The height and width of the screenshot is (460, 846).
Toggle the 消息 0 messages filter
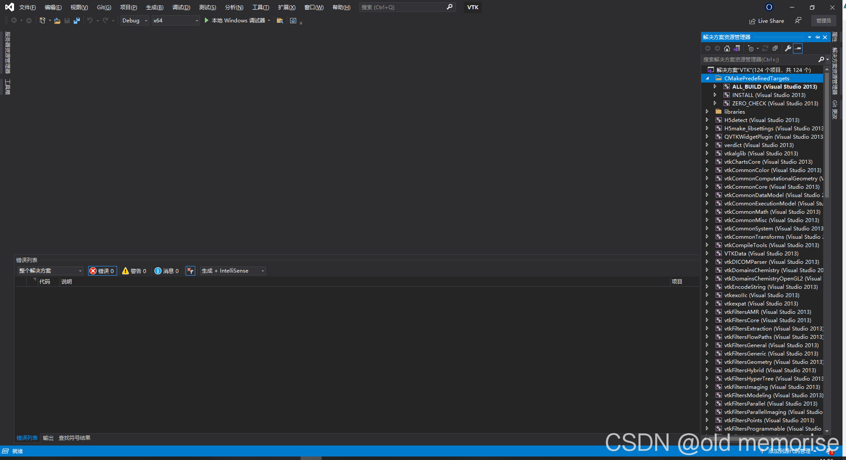pyautogui.click(x=167, y=271)
